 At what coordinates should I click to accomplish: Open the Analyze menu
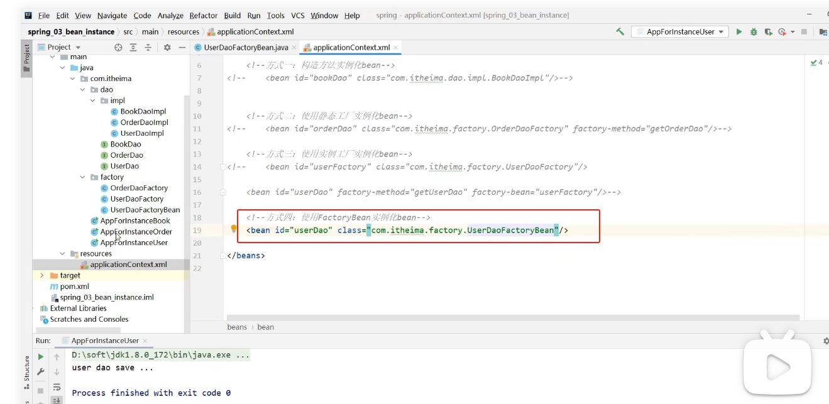click(x=171, y=15)
